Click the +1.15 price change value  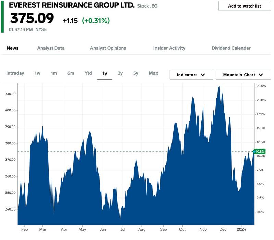[x=70, y=21]
